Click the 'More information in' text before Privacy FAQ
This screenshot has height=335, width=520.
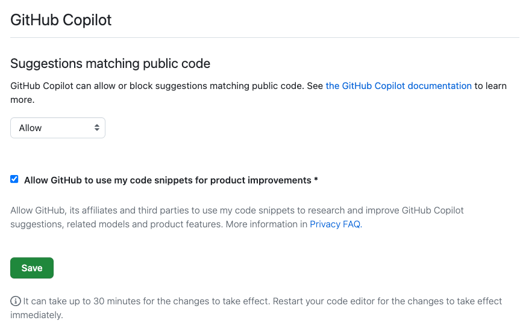(267, 224)
